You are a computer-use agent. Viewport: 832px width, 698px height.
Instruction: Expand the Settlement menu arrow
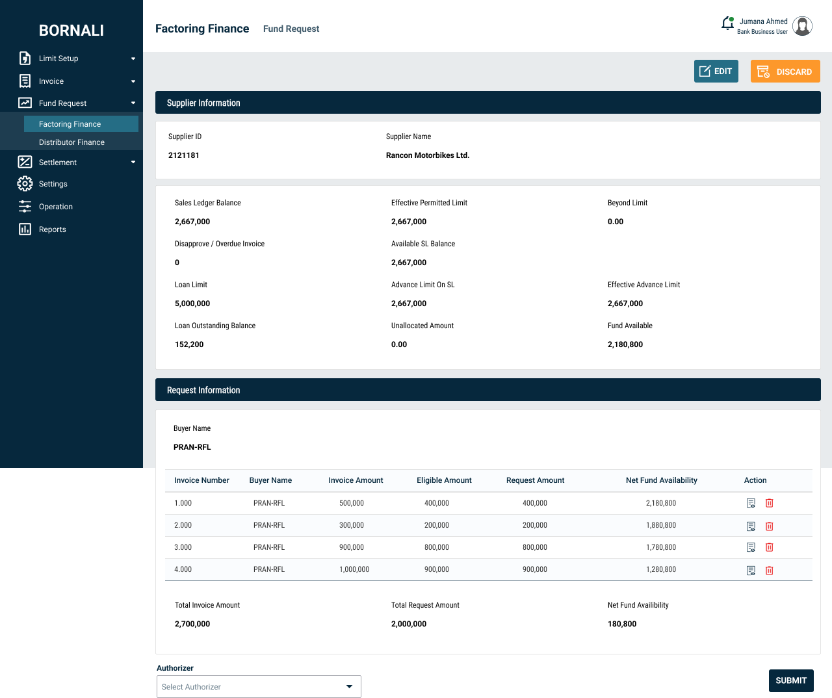tap(133, 162)
